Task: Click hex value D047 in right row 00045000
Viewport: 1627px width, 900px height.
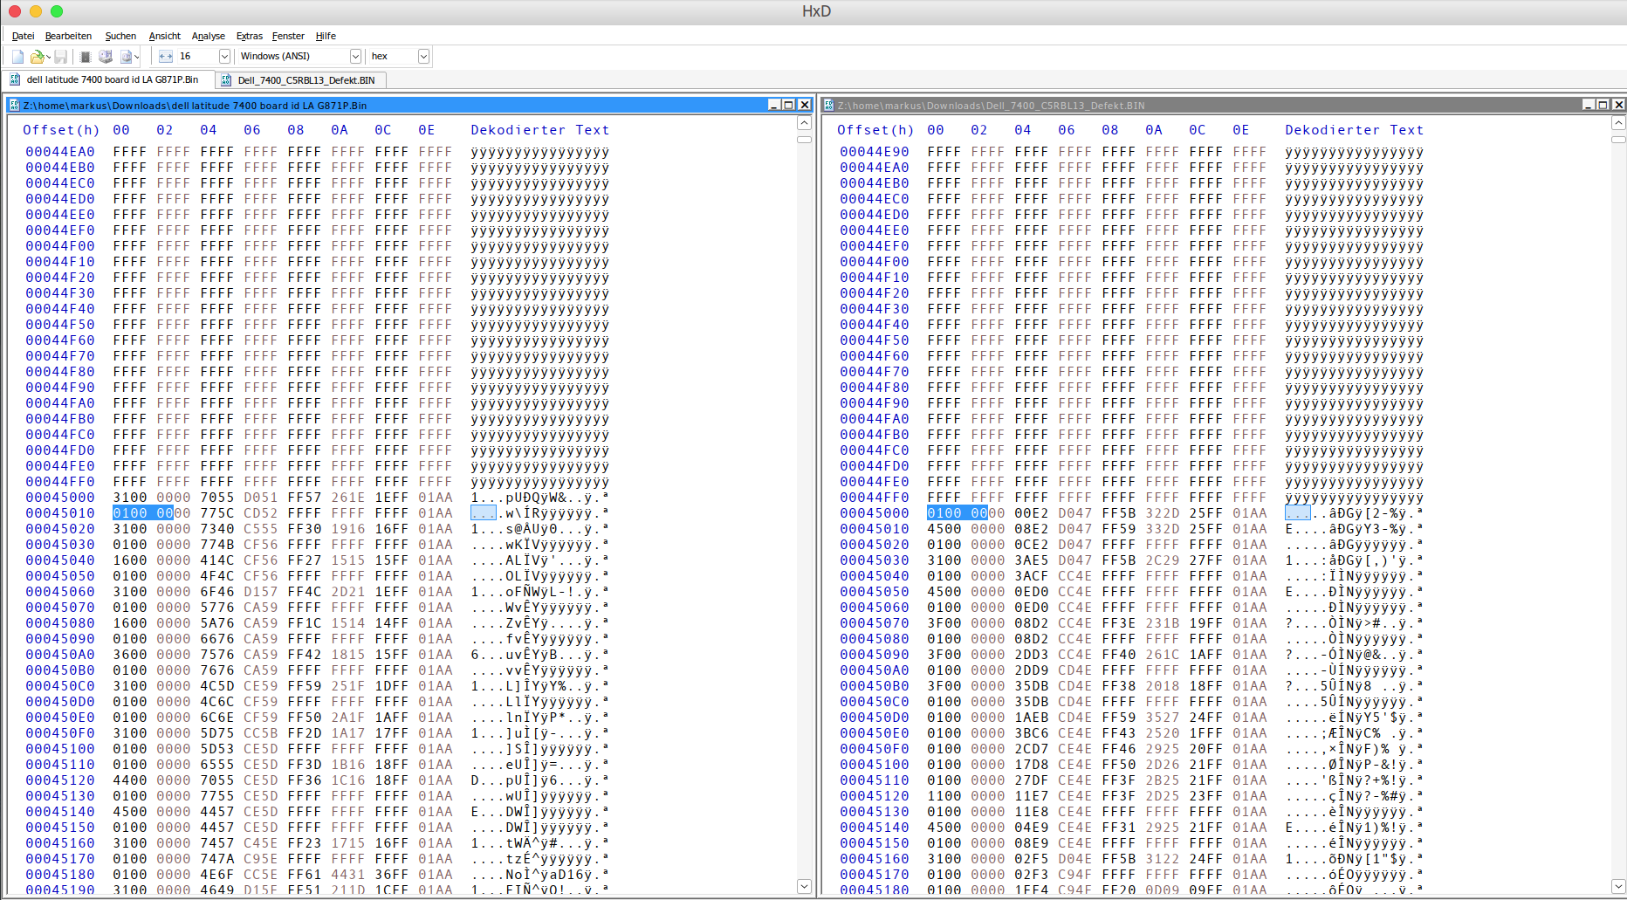Action: click(x=1075, y=513)
